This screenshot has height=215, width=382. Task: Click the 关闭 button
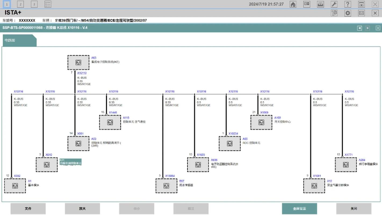coord(354,209)
